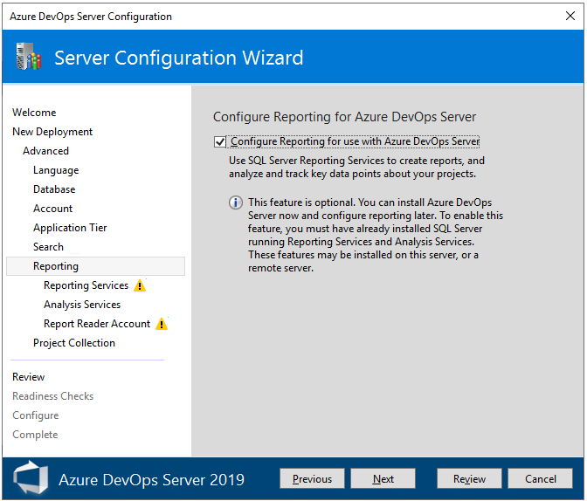Close the configuration window
Image resolution: width=587 pixels, height=501 pixels.
tap(570, 16)
